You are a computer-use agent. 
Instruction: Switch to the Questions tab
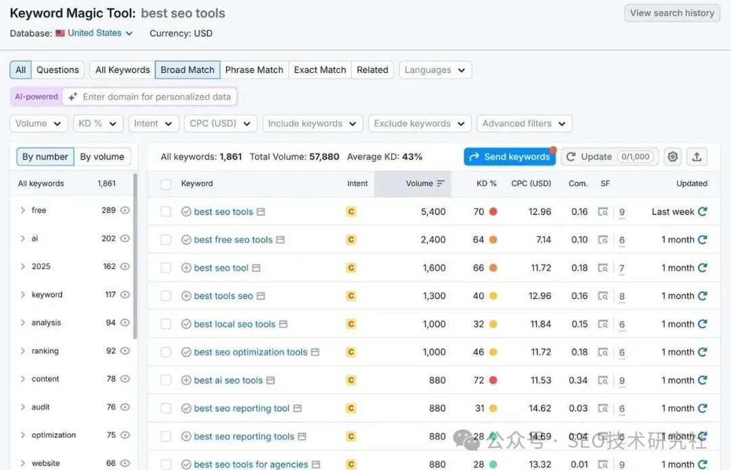tap(58, 70)
